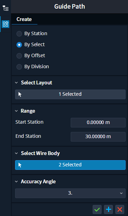This screenshot has height=216, width=128.
Task: Collapse the Range section chevron
Action: coord(16,111)
